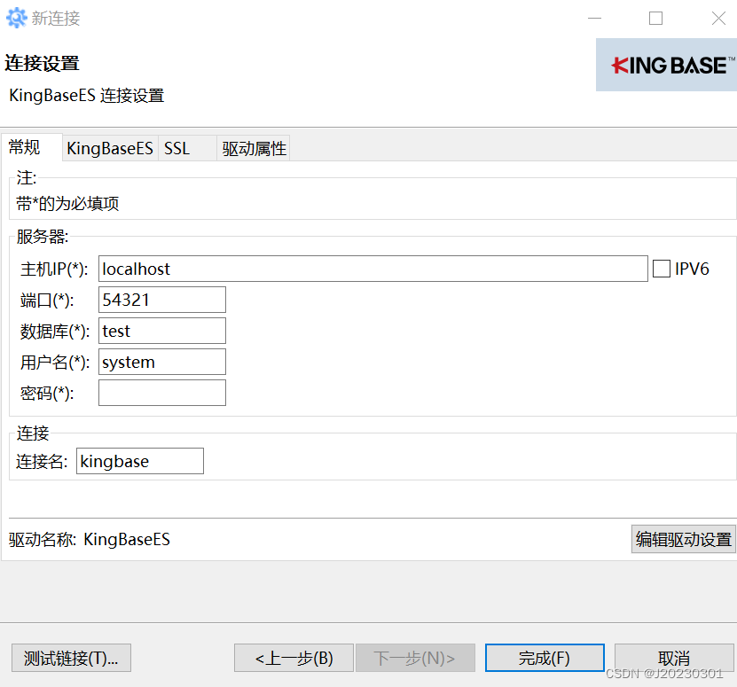Click the 完成 button
Viewport: 737px width, 687px height.
click(545, 658)
